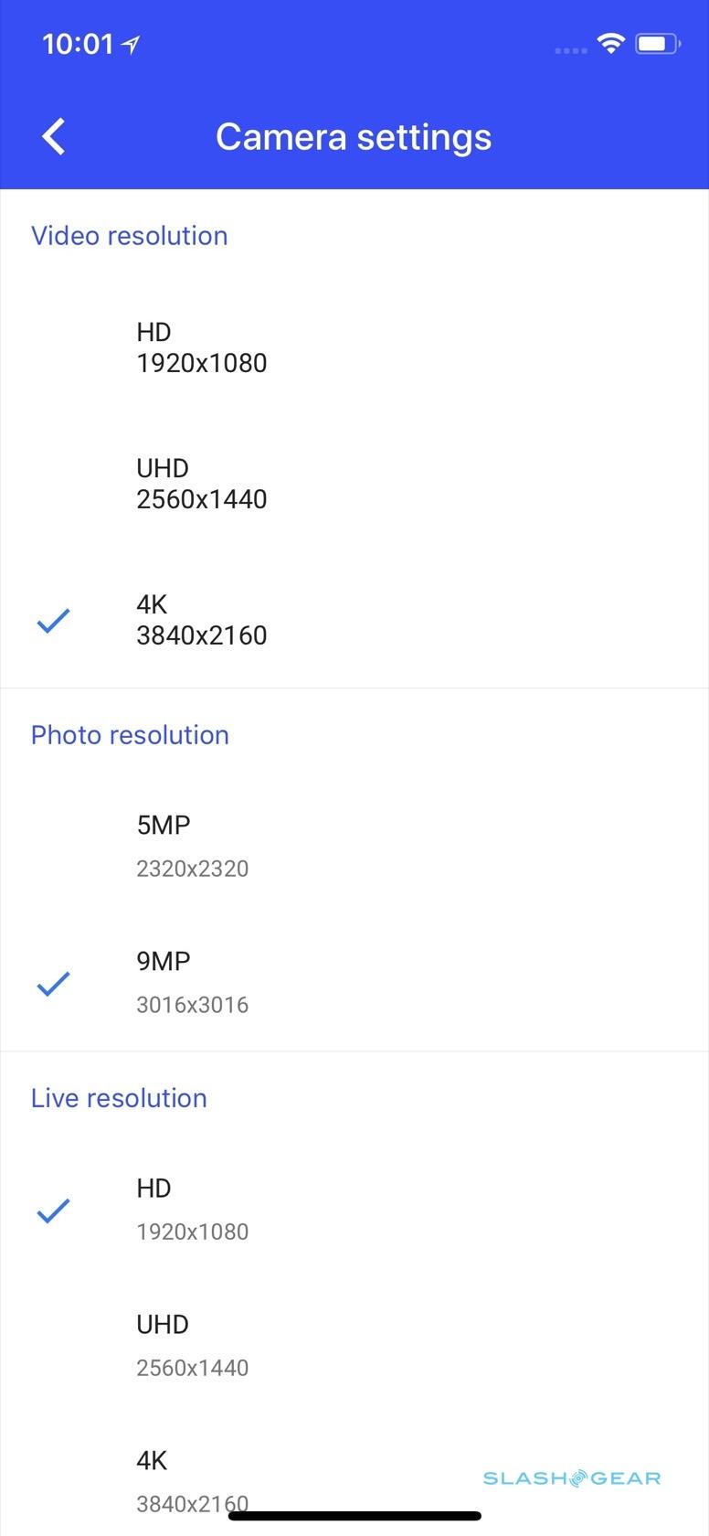The height and width of the screenshot is (1536, 709).
Task: Choose 9MP 3016x3016 photo resolution
Action: [193, 982]
